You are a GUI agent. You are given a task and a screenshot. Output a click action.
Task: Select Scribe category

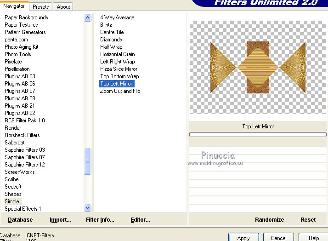click(12, 179)
